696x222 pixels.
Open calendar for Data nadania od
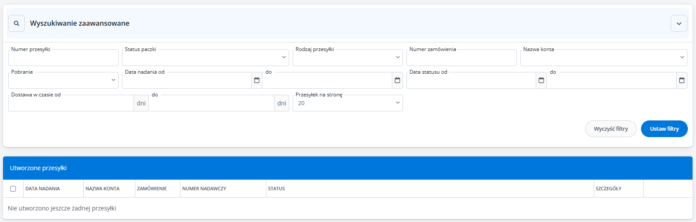pyautogui.click(x=256, y=80)
